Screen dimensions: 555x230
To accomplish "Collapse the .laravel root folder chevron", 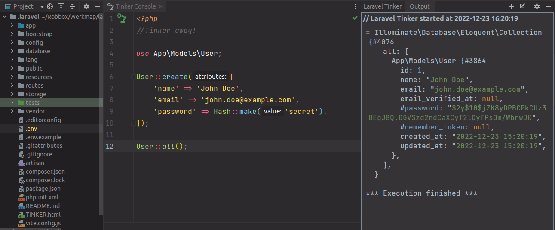I will click(4, 17).
